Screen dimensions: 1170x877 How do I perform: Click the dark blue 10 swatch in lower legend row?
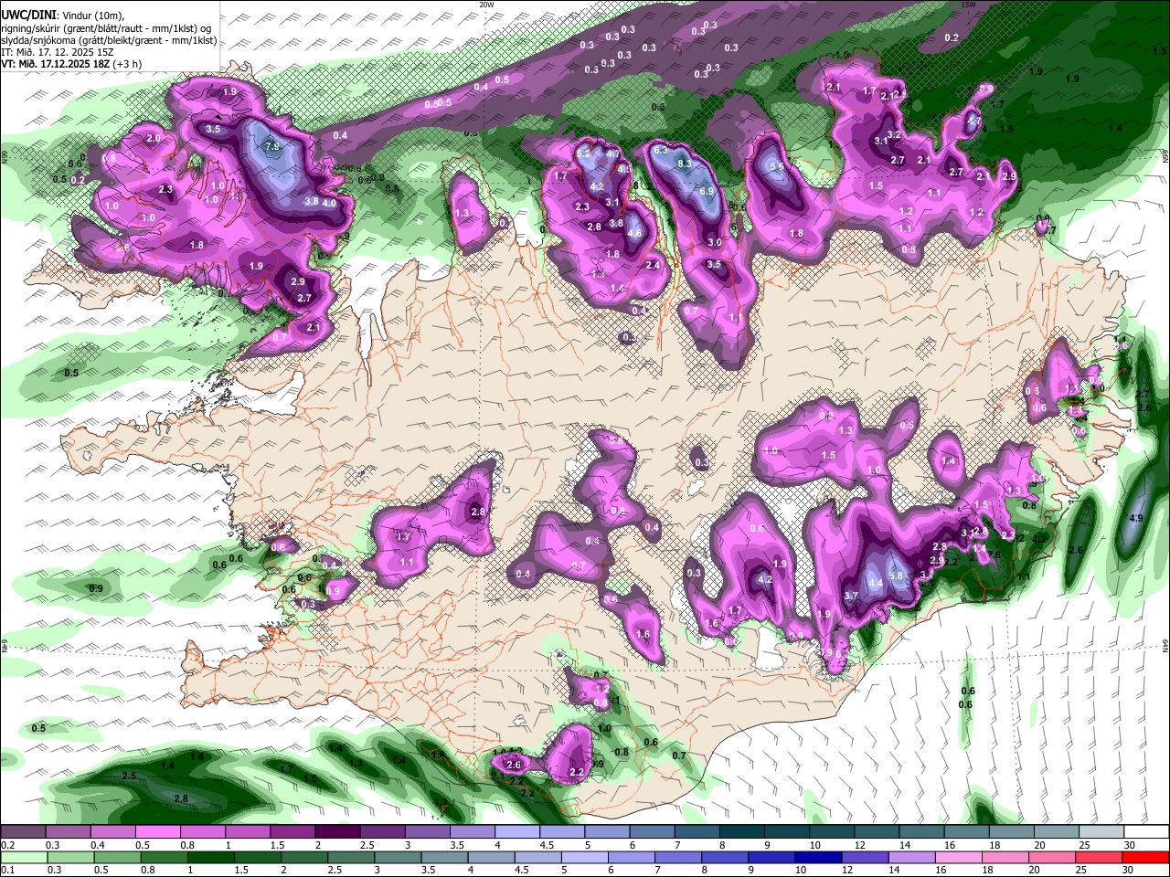[x=817, y=857]
